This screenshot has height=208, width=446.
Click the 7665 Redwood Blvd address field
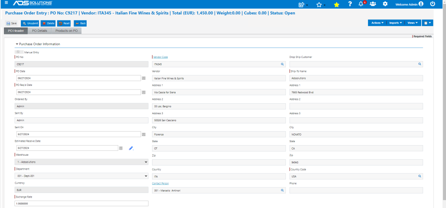(x=356, y=92)
